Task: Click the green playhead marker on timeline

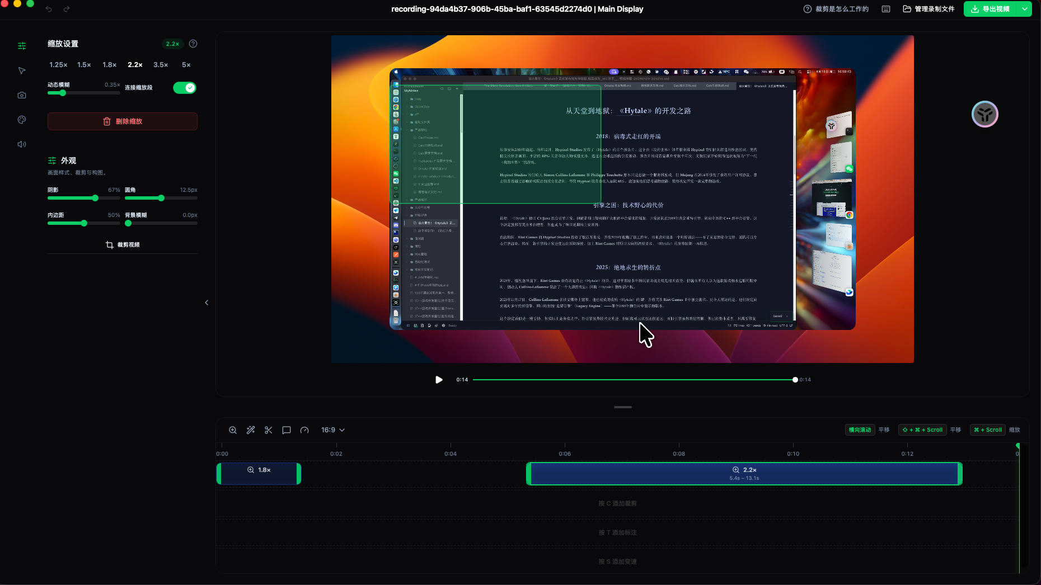Action: 1018,446
